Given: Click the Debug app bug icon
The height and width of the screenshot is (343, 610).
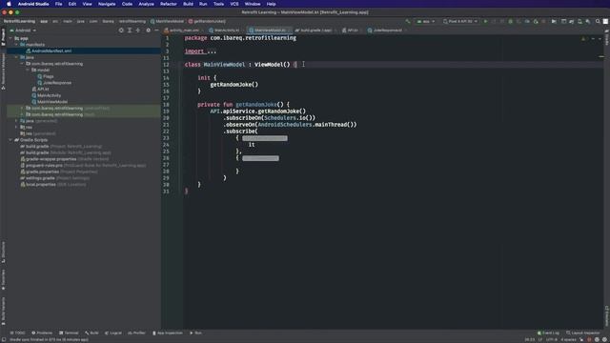Looking at the screenshot, I should point(511,21).
